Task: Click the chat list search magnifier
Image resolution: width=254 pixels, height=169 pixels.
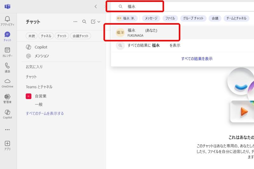Action: 84,22
